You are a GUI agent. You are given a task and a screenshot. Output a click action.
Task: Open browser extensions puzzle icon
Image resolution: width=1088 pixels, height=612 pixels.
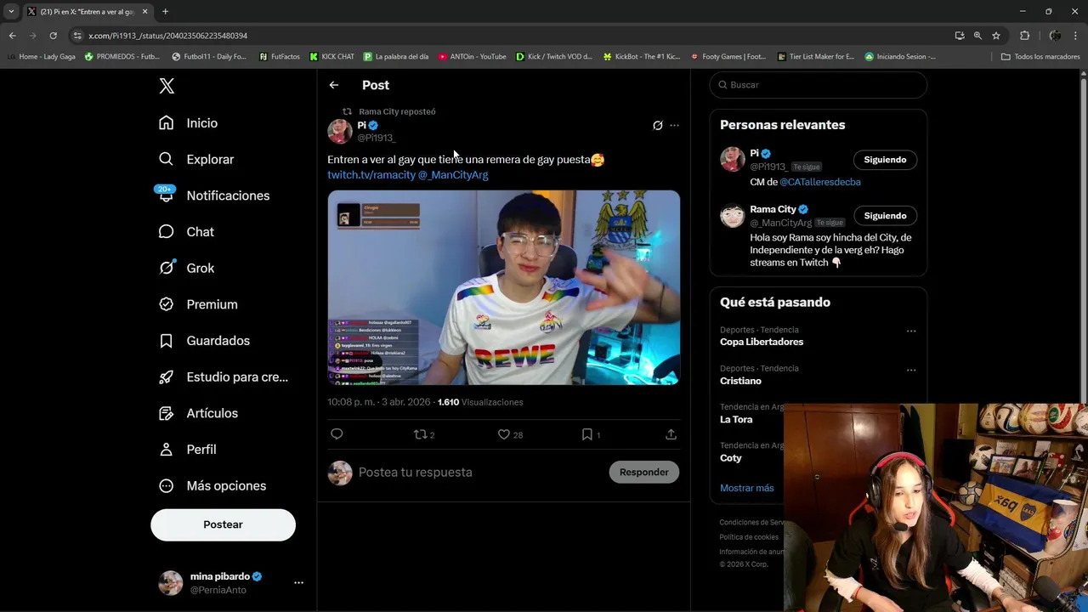coord(1024,36)
